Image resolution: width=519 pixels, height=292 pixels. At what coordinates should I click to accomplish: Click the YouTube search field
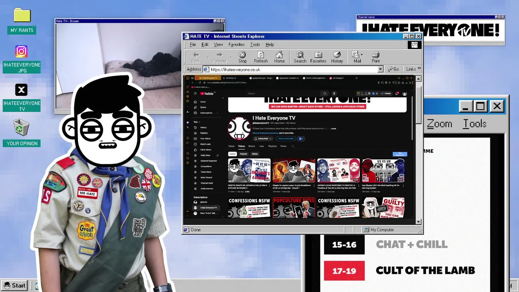[x=284, y=94]
